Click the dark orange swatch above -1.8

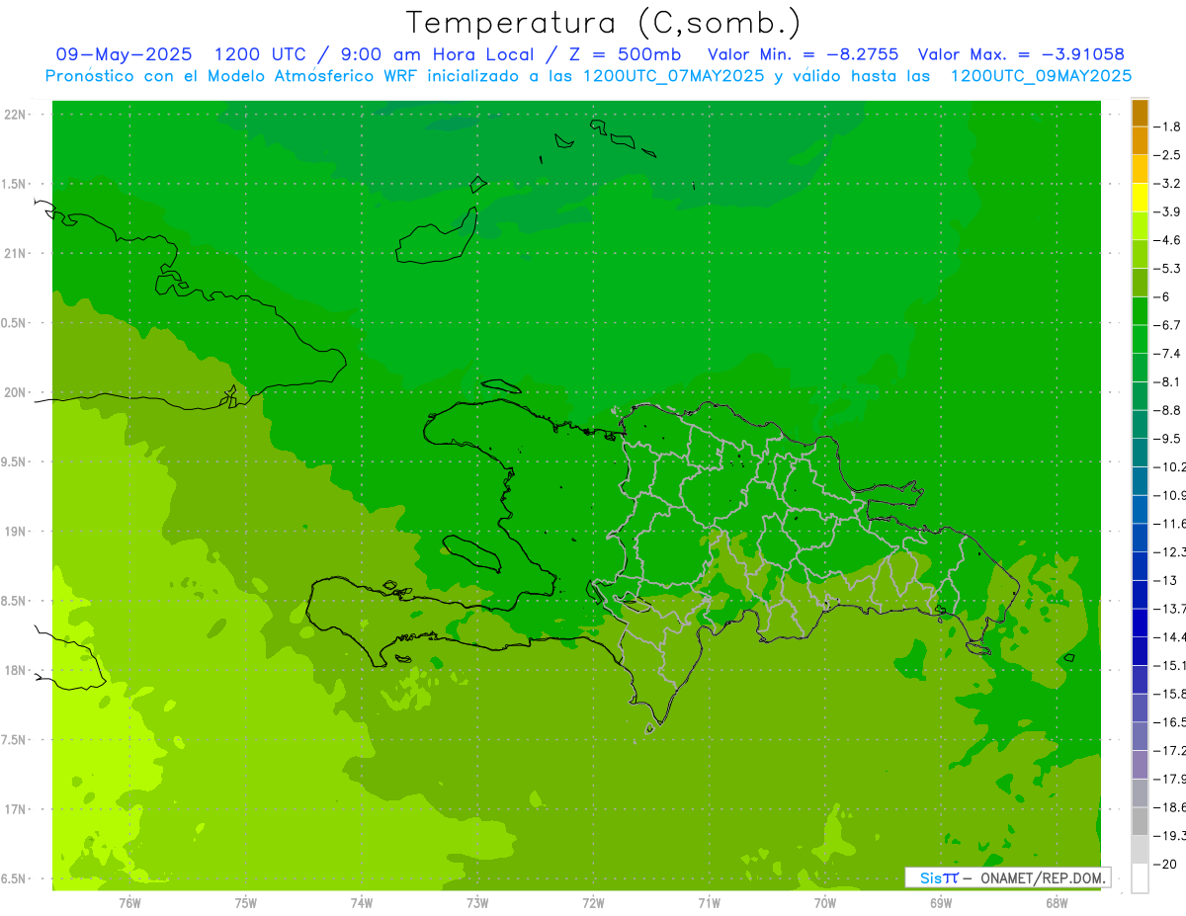click(x=1140, y=113)
